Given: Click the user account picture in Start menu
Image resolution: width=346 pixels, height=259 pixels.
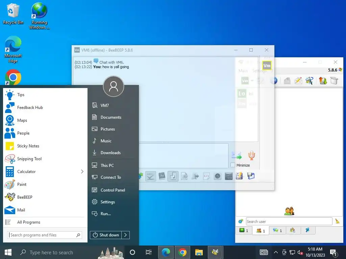Looking at the screenshot, I should click(x=114, y=86).
